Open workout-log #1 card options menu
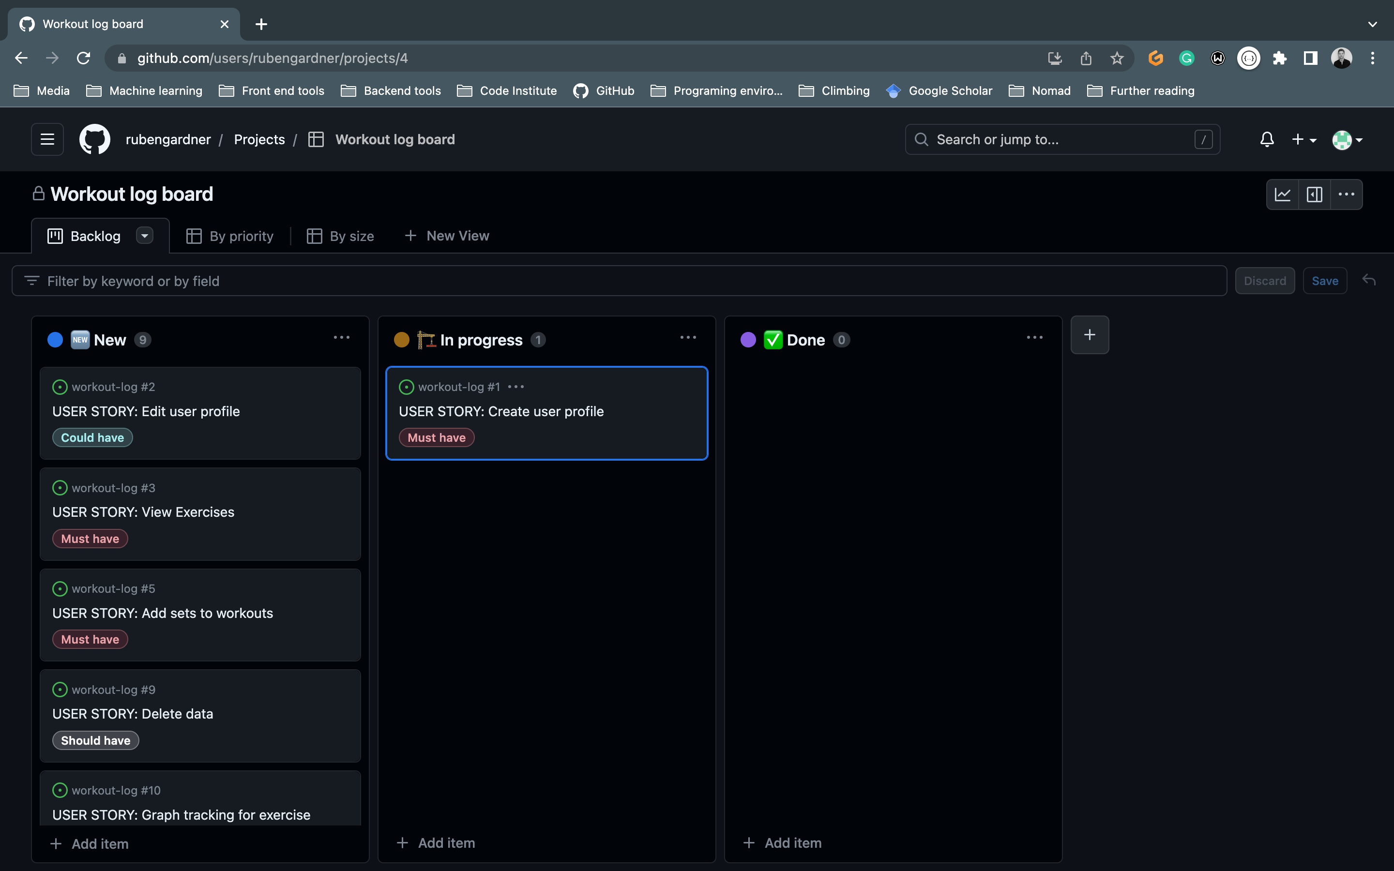The image size is (1394, 871). (x=515, y=387)
